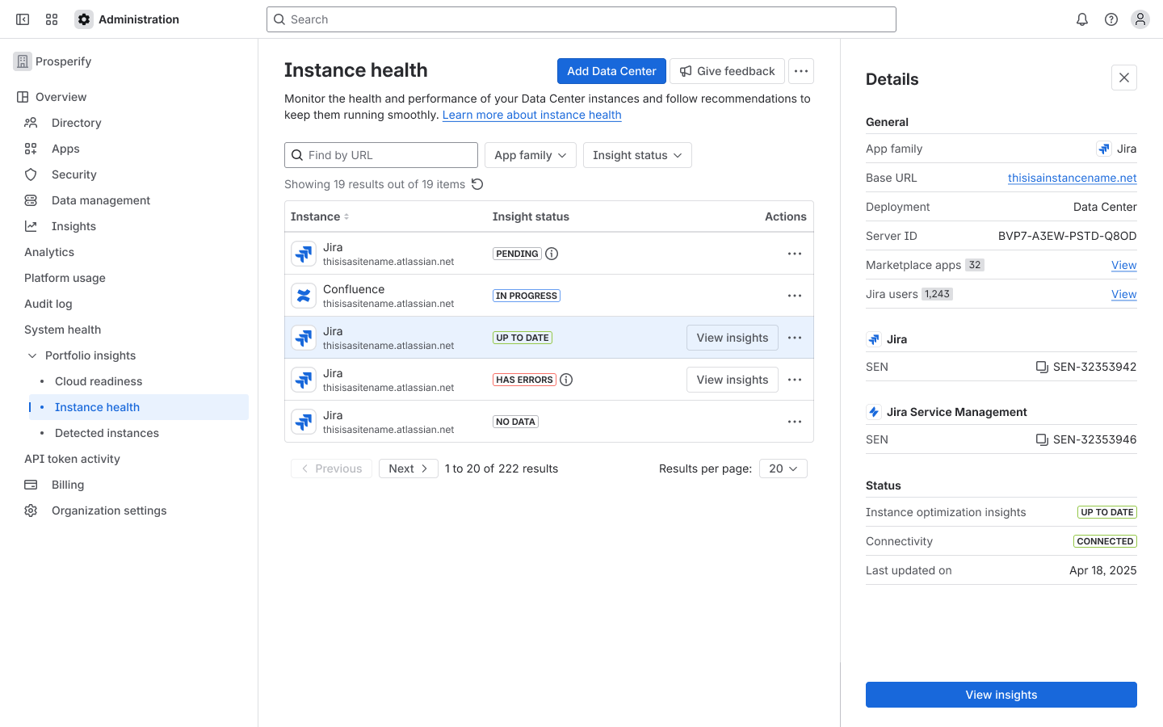
Task: Open Platform usage in sidebar
Action: click(x=65, y=278)
